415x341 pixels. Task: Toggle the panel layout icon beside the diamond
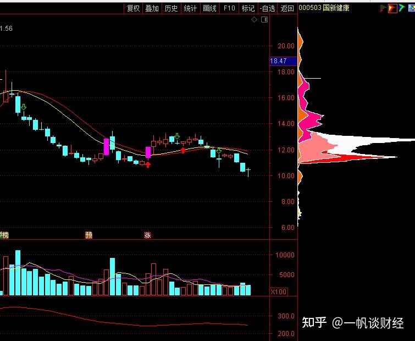click(x=264, y=20)
